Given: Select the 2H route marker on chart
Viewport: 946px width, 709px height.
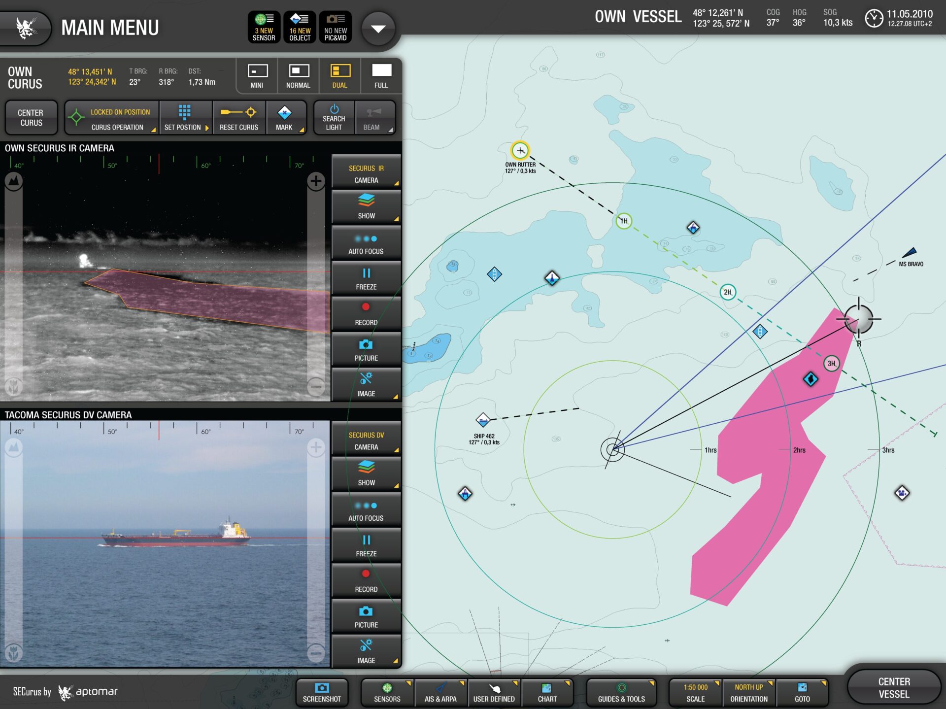Looking at the screenshot, I should pyautogui.click(x=728, y=292).
